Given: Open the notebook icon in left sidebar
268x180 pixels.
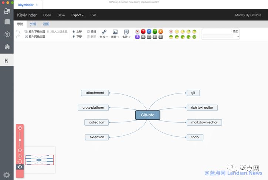Looking at the screenshot, I should tap(7, 22).
